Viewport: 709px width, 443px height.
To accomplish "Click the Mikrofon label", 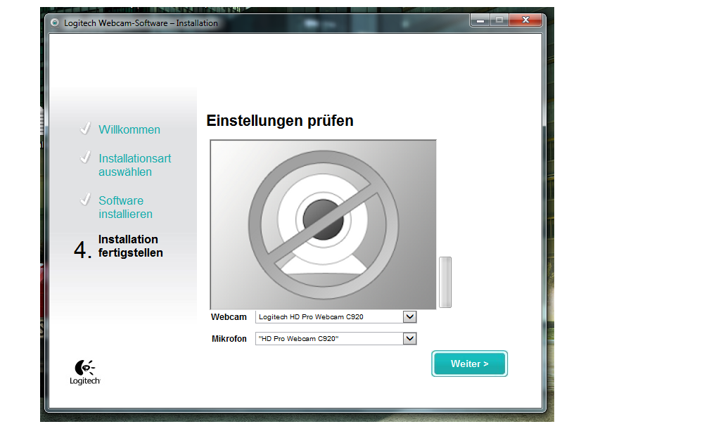I will [x=229, y=339].
